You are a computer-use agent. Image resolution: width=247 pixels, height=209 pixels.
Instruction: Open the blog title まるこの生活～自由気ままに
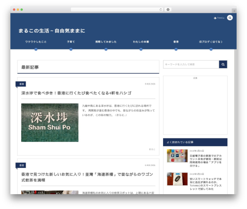click(x=52, y=31)
